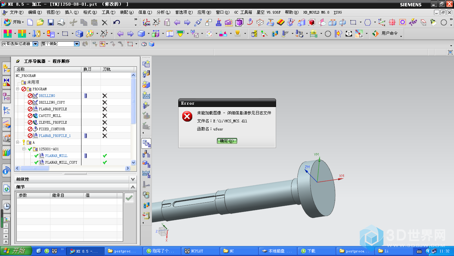Open the Operation Navigator sidebar tab
The height and width of the screenshot is (256, 454).
[6, 110]
